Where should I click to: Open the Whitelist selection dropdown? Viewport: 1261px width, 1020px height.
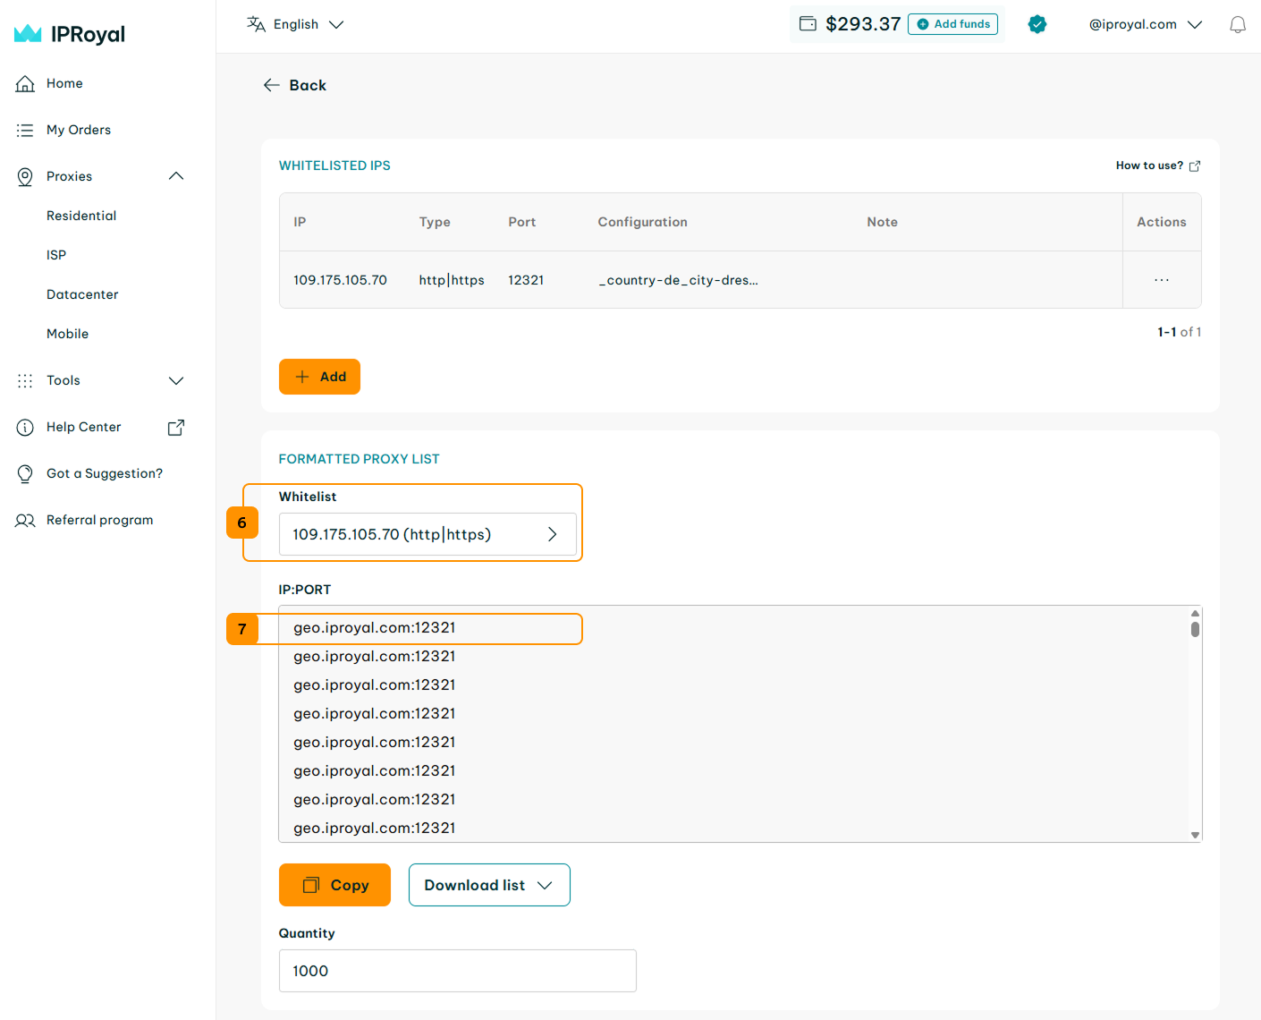[x=427, y=534]
